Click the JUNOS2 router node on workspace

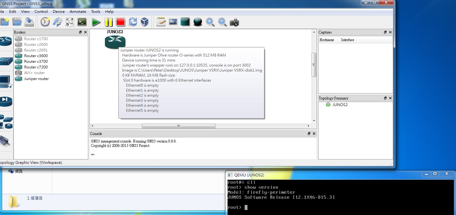tap(115, 42)
